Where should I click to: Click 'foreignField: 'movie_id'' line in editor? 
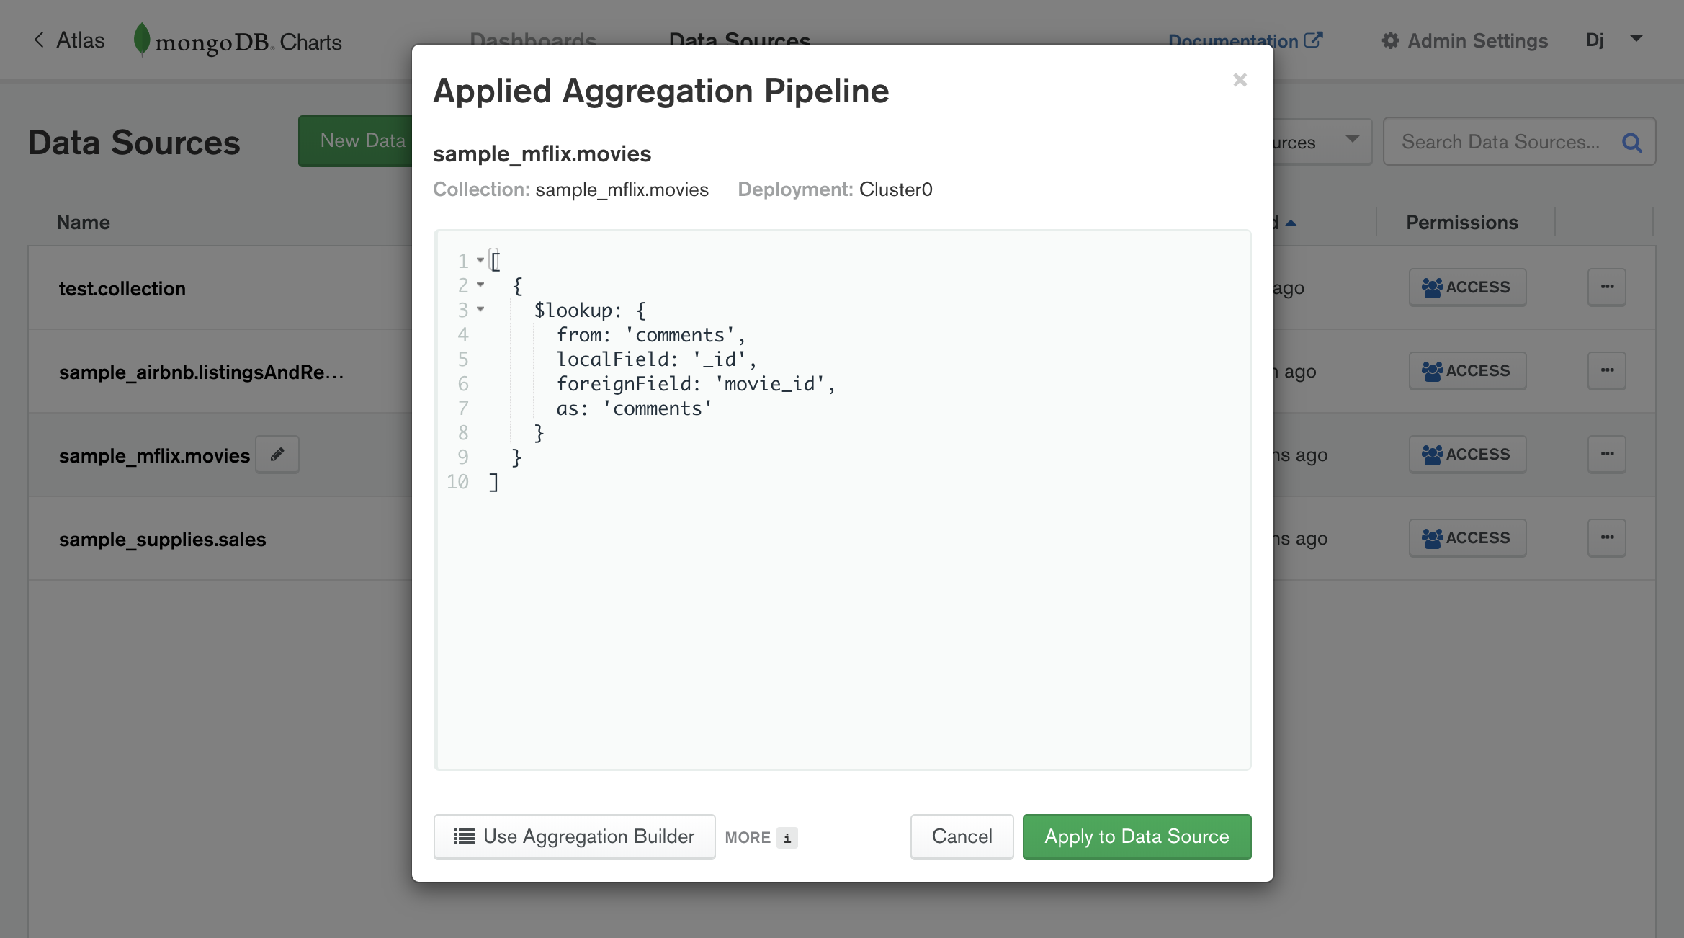[x=696, y=384]
